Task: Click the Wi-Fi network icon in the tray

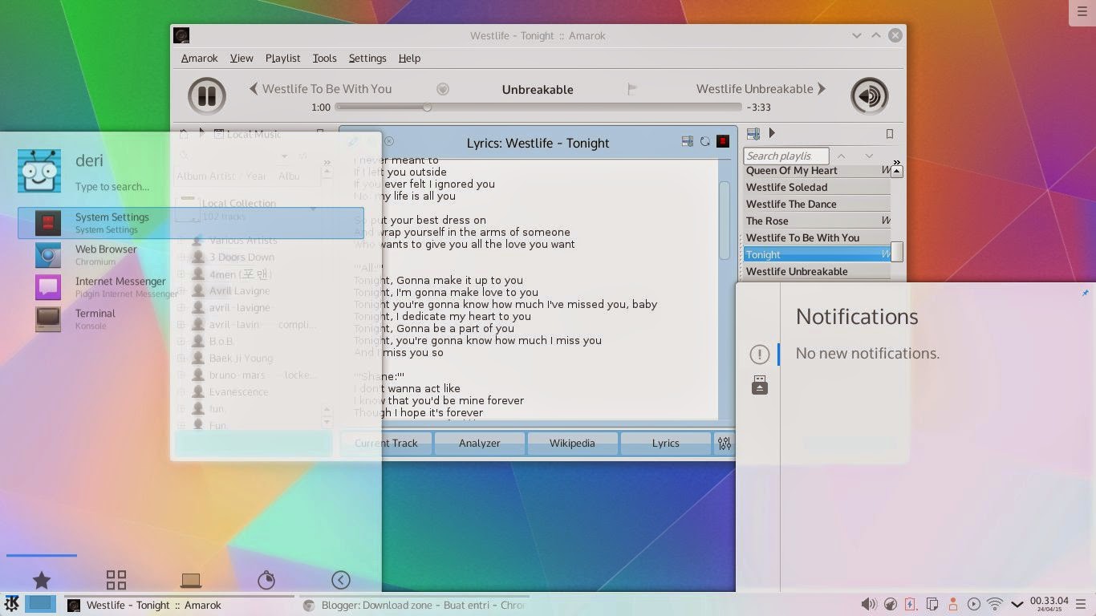Action: click(995, 605)
